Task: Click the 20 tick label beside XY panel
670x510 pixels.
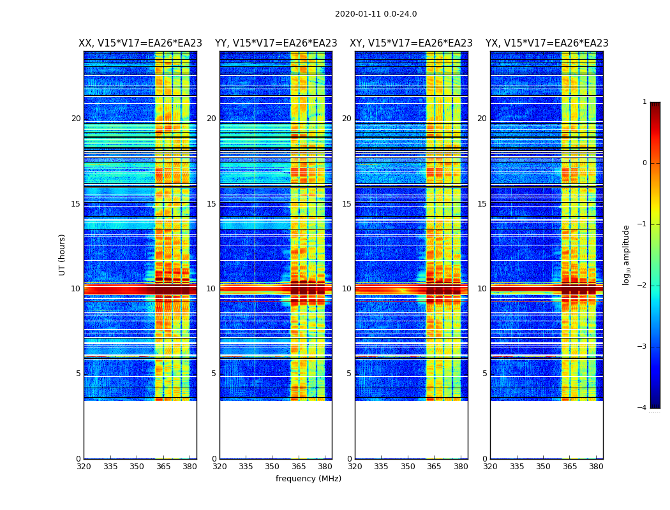Action: click(x=346, y=118)
